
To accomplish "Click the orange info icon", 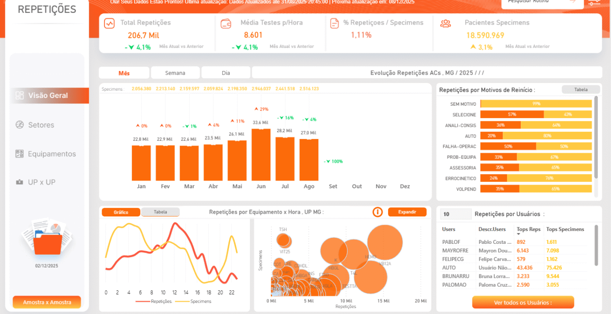I will click(378, 212).
